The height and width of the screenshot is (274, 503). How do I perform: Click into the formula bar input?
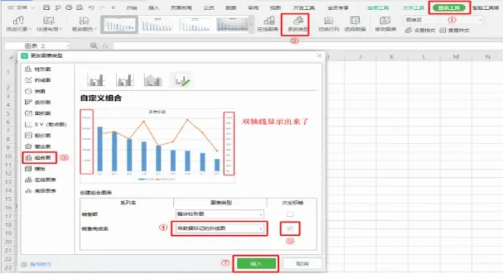[308, 46]
